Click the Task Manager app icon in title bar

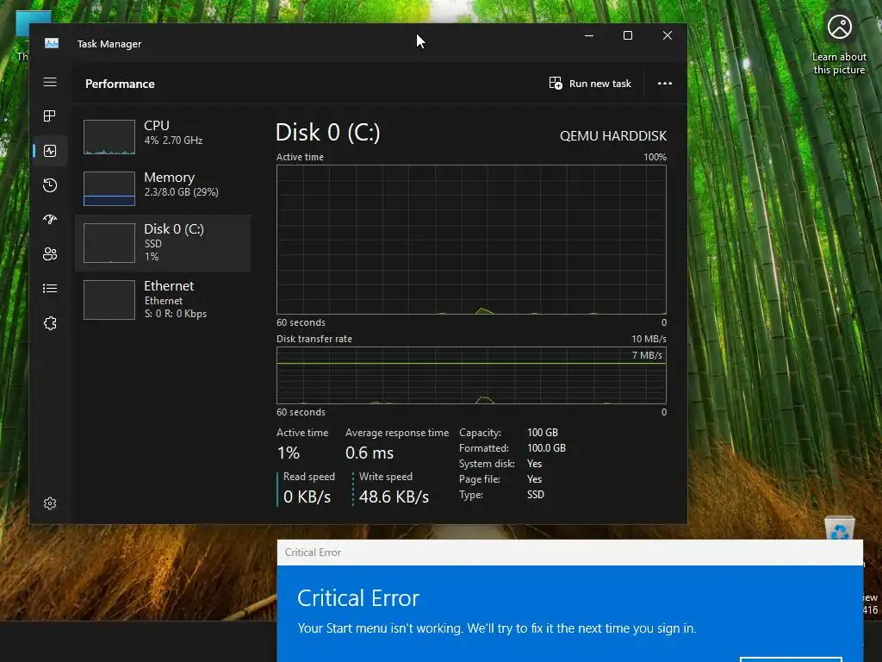tap(52, 43)
